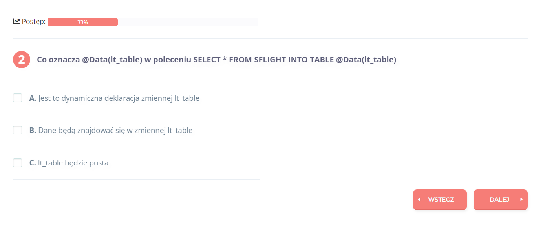Proceed using the DALEJ button label
Screen dimensions: 543x227
(x=499, y=200)
